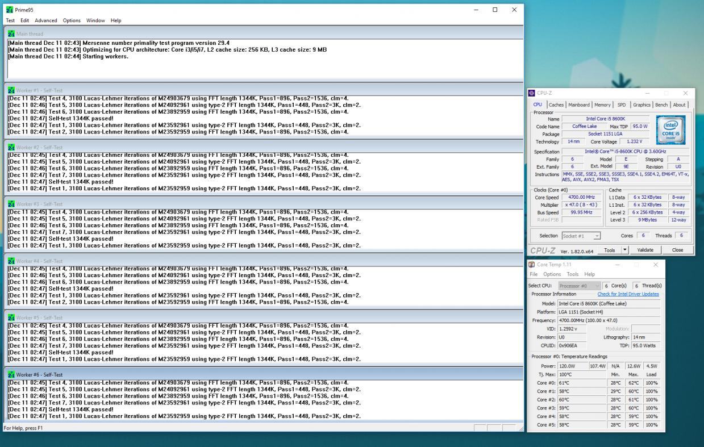Click Check for Intel Driver Updates link
The width and height of the screenshot is (704, 447).
tap(628, 294)
